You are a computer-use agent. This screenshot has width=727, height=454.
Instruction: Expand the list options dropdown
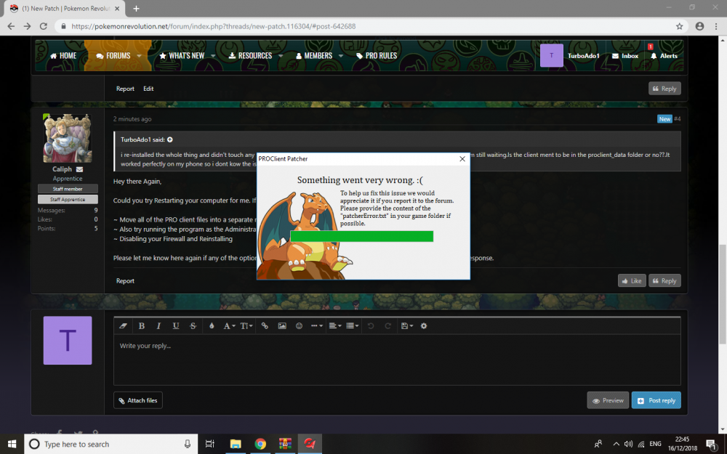click(x=353, y=326)
